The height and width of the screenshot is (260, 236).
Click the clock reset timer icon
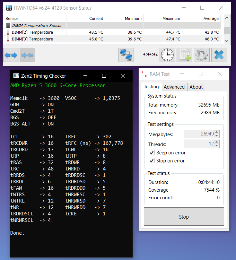click(x=167, y=55)
